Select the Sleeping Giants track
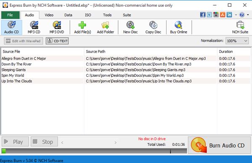 [x=13, y=70]
